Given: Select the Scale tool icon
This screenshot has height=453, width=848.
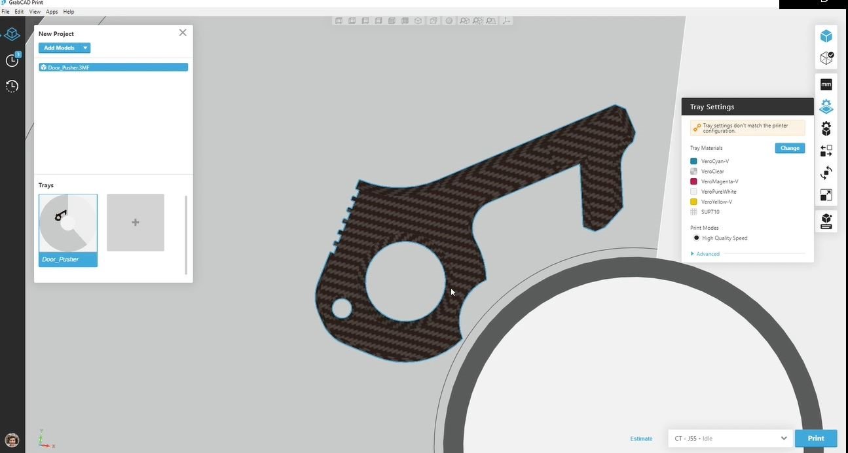Looking at the screenshot, I should tap(826, 195).
